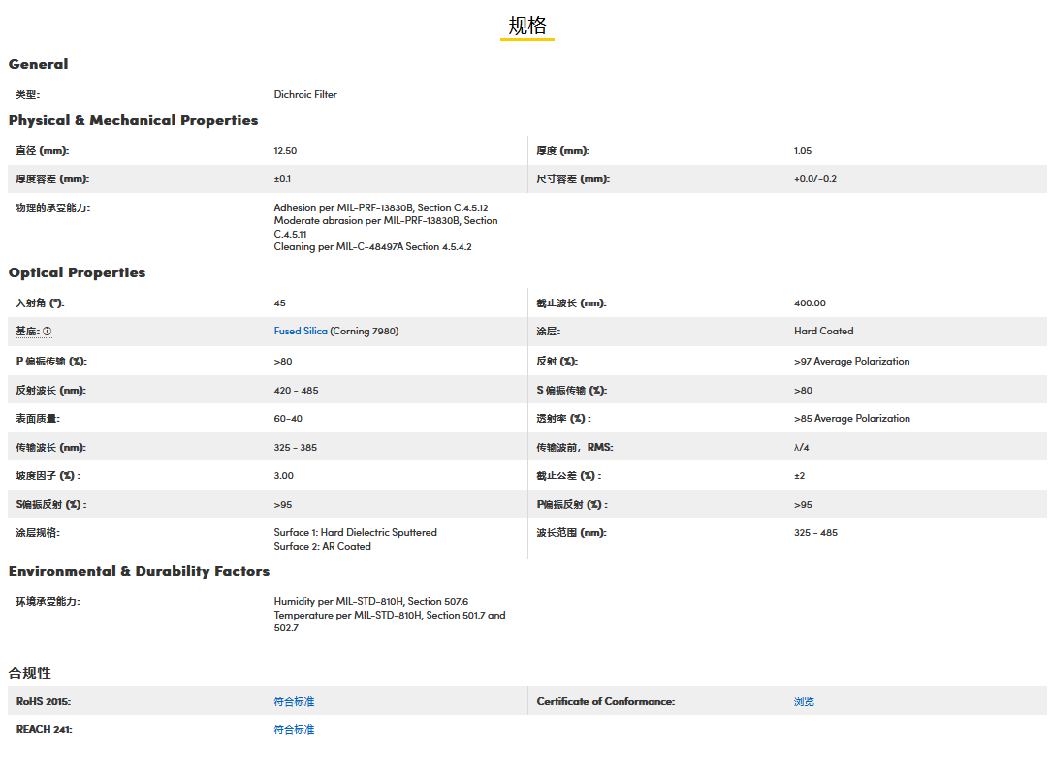Click the 420 - 485 reflection wavelength value
This screenshot has height=762, width=1051.
pos(296,391)
